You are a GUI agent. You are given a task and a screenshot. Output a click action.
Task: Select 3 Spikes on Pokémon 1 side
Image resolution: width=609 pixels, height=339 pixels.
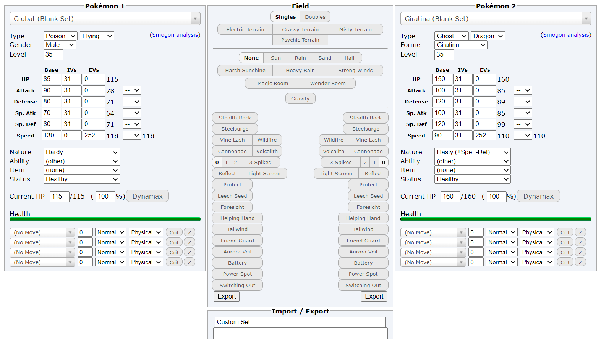pos(260,162)
